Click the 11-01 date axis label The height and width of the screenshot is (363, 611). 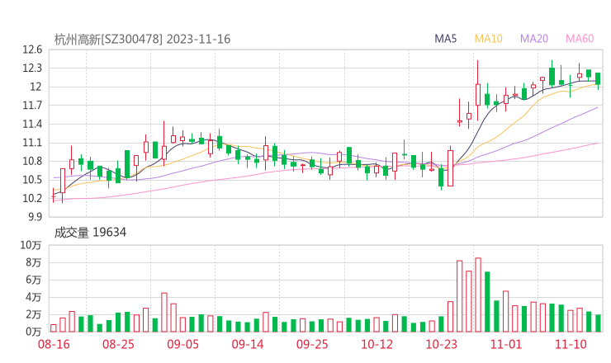(506, 344)
